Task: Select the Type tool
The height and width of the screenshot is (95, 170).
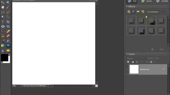Action: coord(3,22)
